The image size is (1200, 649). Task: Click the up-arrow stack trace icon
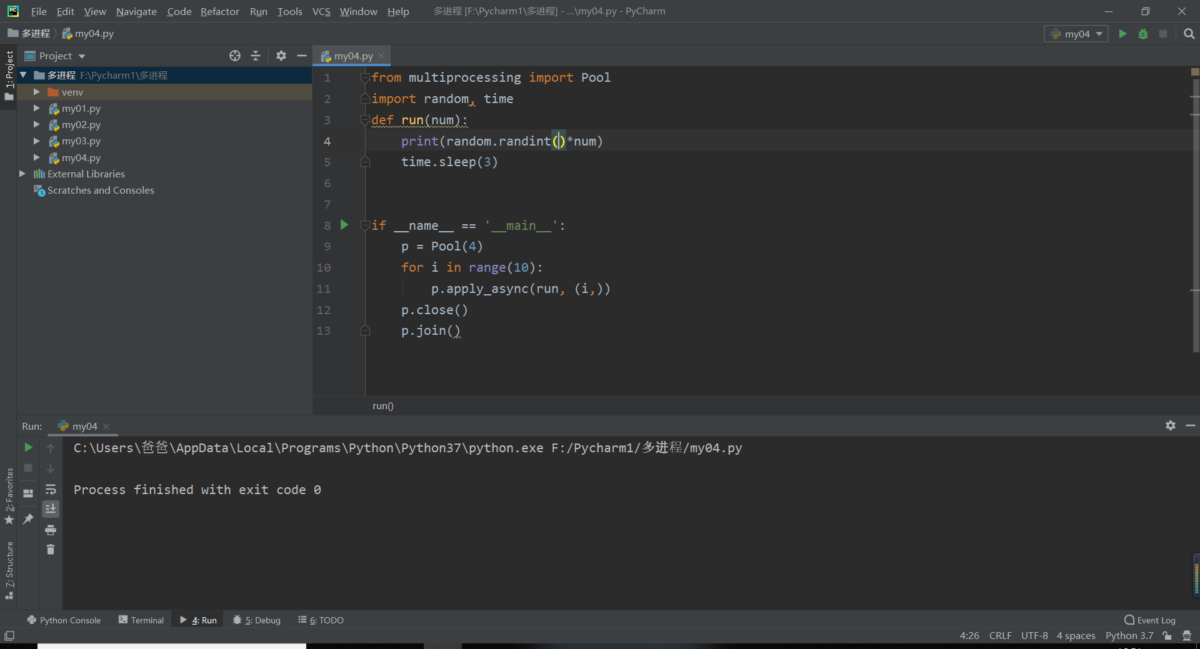click(51, 448)
